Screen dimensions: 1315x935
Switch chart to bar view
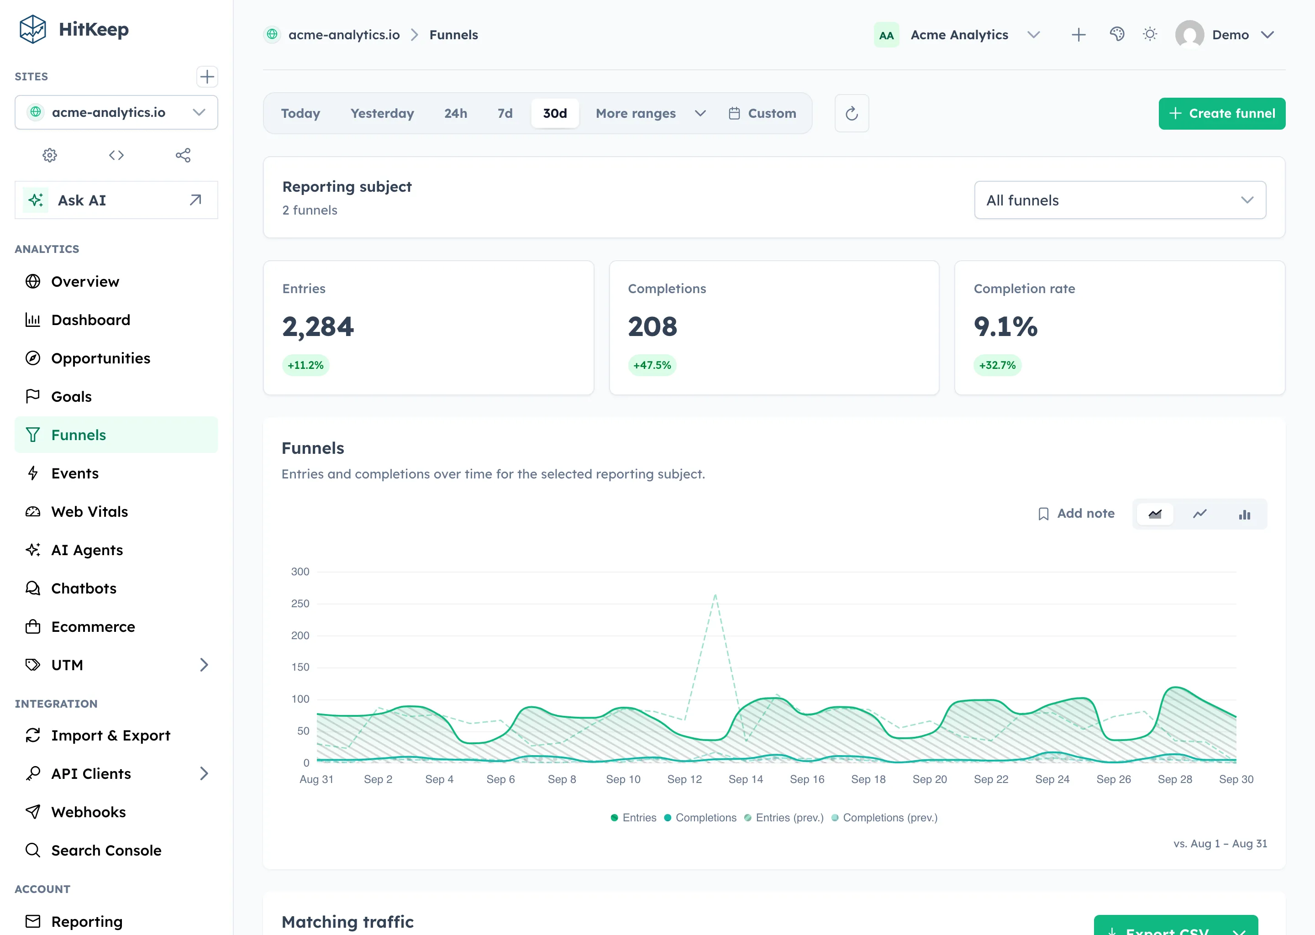tap(1245, 514)
